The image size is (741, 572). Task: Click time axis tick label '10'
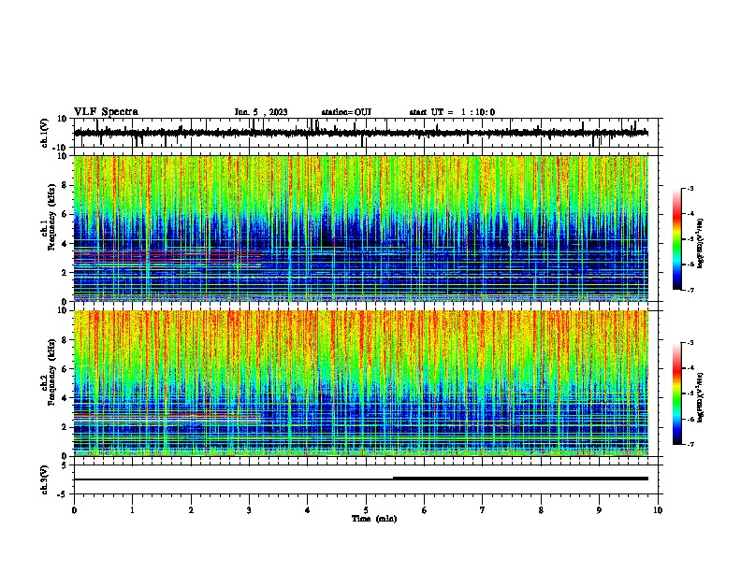click(x=658, y=510)
